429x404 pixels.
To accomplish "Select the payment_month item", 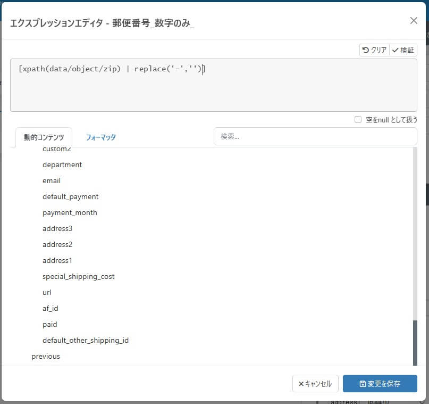I will (70, 212).
